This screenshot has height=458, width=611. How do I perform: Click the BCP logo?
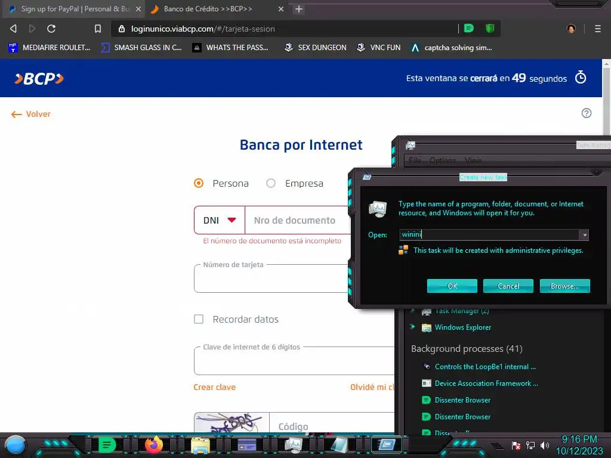pos(39,79)
